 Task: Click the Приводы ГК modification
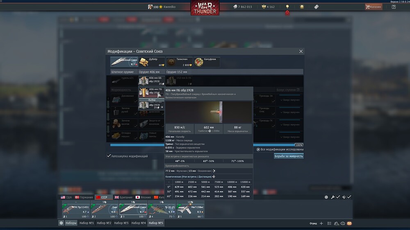[264, 124]
